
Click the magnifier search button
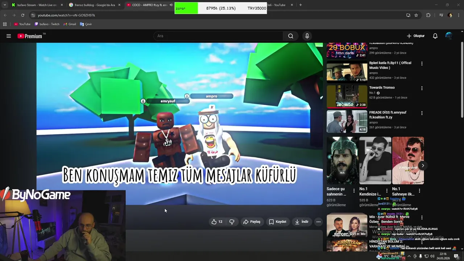pyautogui.click(x=291, y=36)
